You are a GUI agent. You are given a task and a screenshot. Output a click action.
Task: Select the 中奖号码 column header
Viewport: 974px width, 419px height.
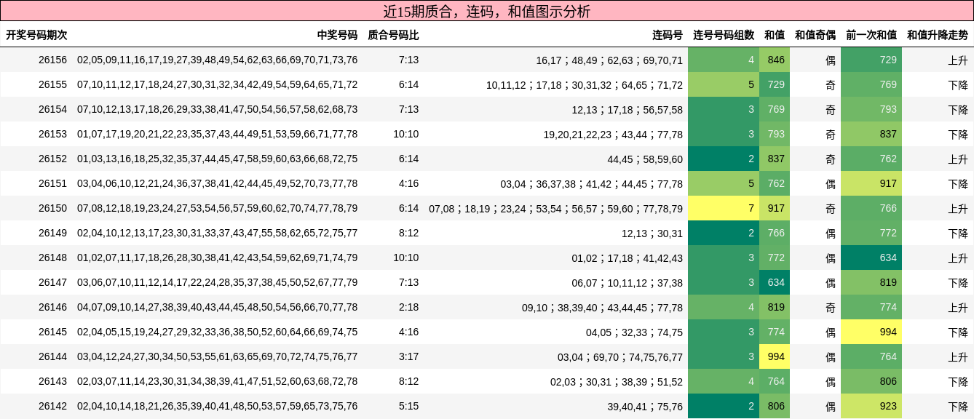(x=337, y=35)
